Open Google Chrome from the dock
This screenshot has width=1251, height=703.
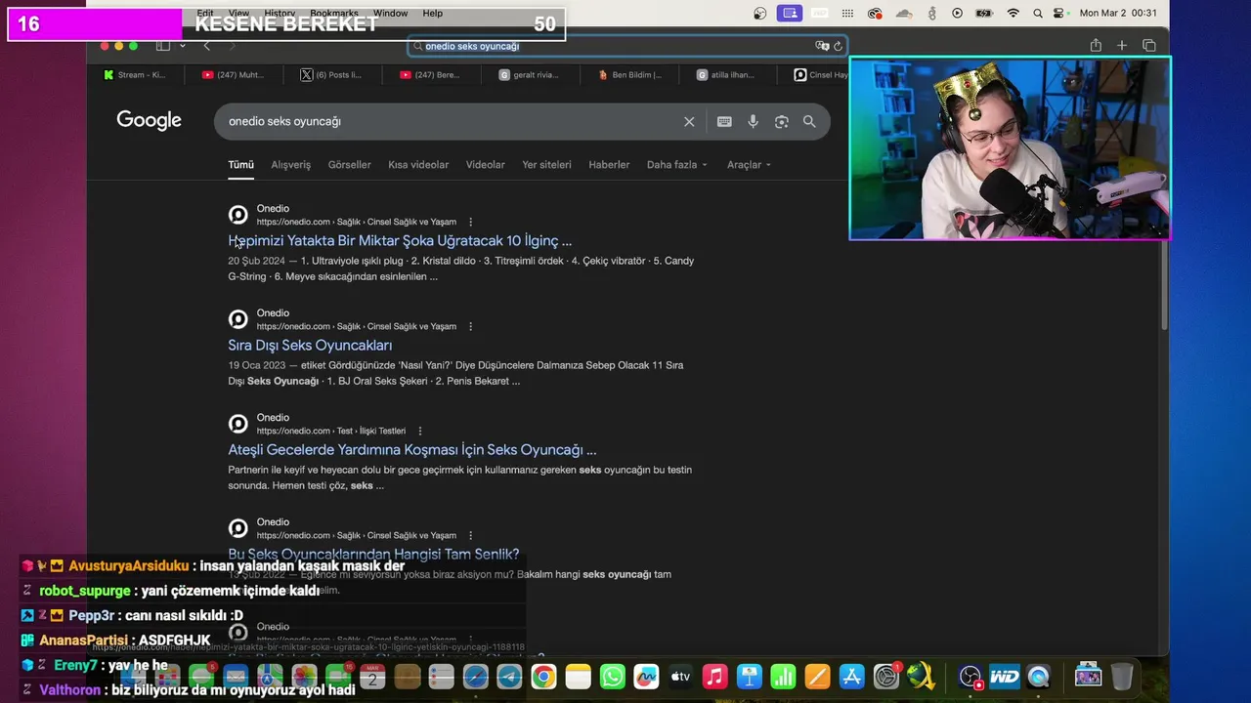coord(543,677)
